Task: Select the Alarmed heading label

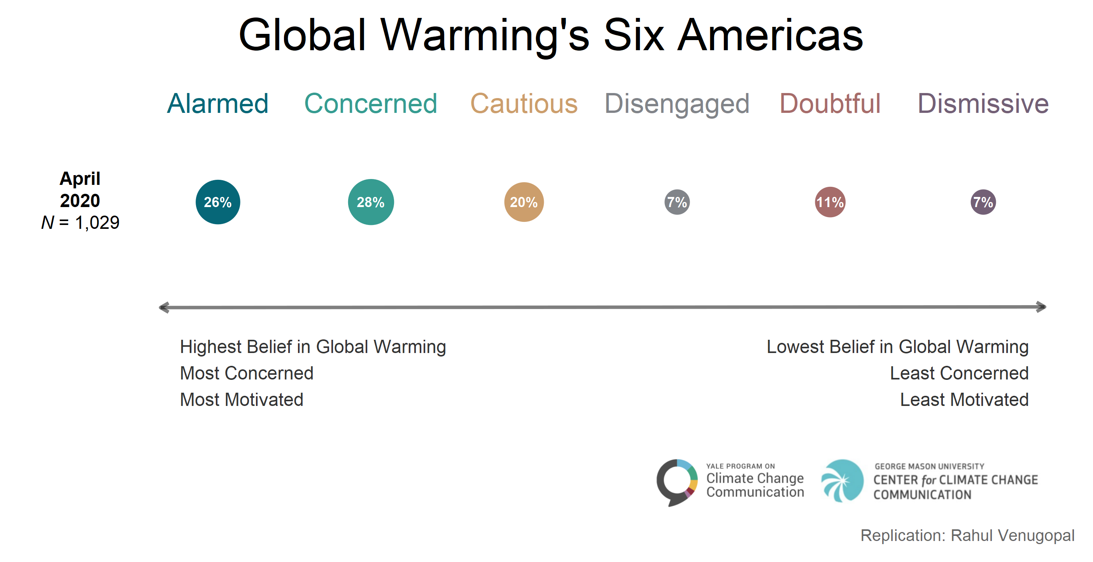Action: pyautogui.click(x=218, y=104)
